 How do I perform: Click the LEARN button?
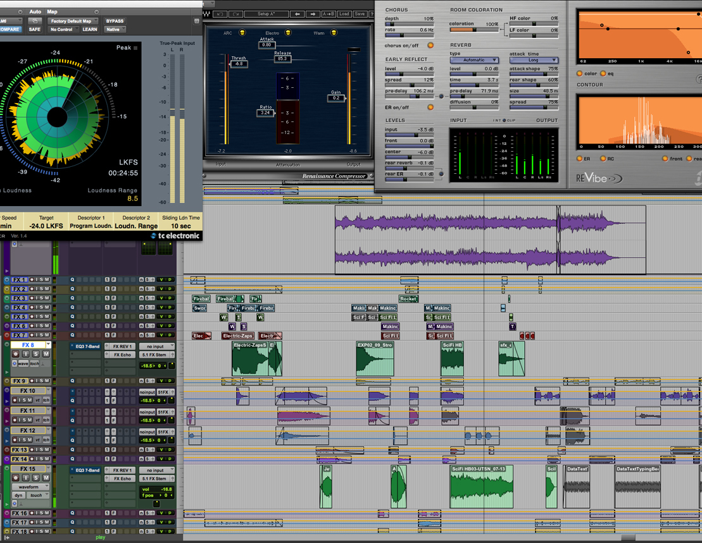[89, 30]
